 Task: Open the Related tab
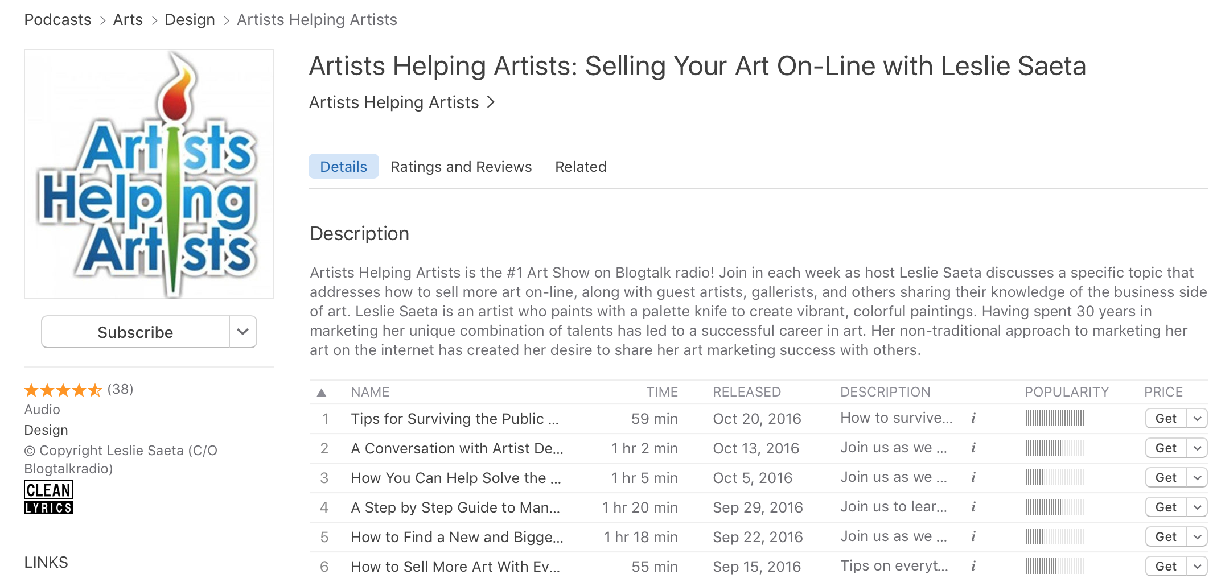(581, 167)
